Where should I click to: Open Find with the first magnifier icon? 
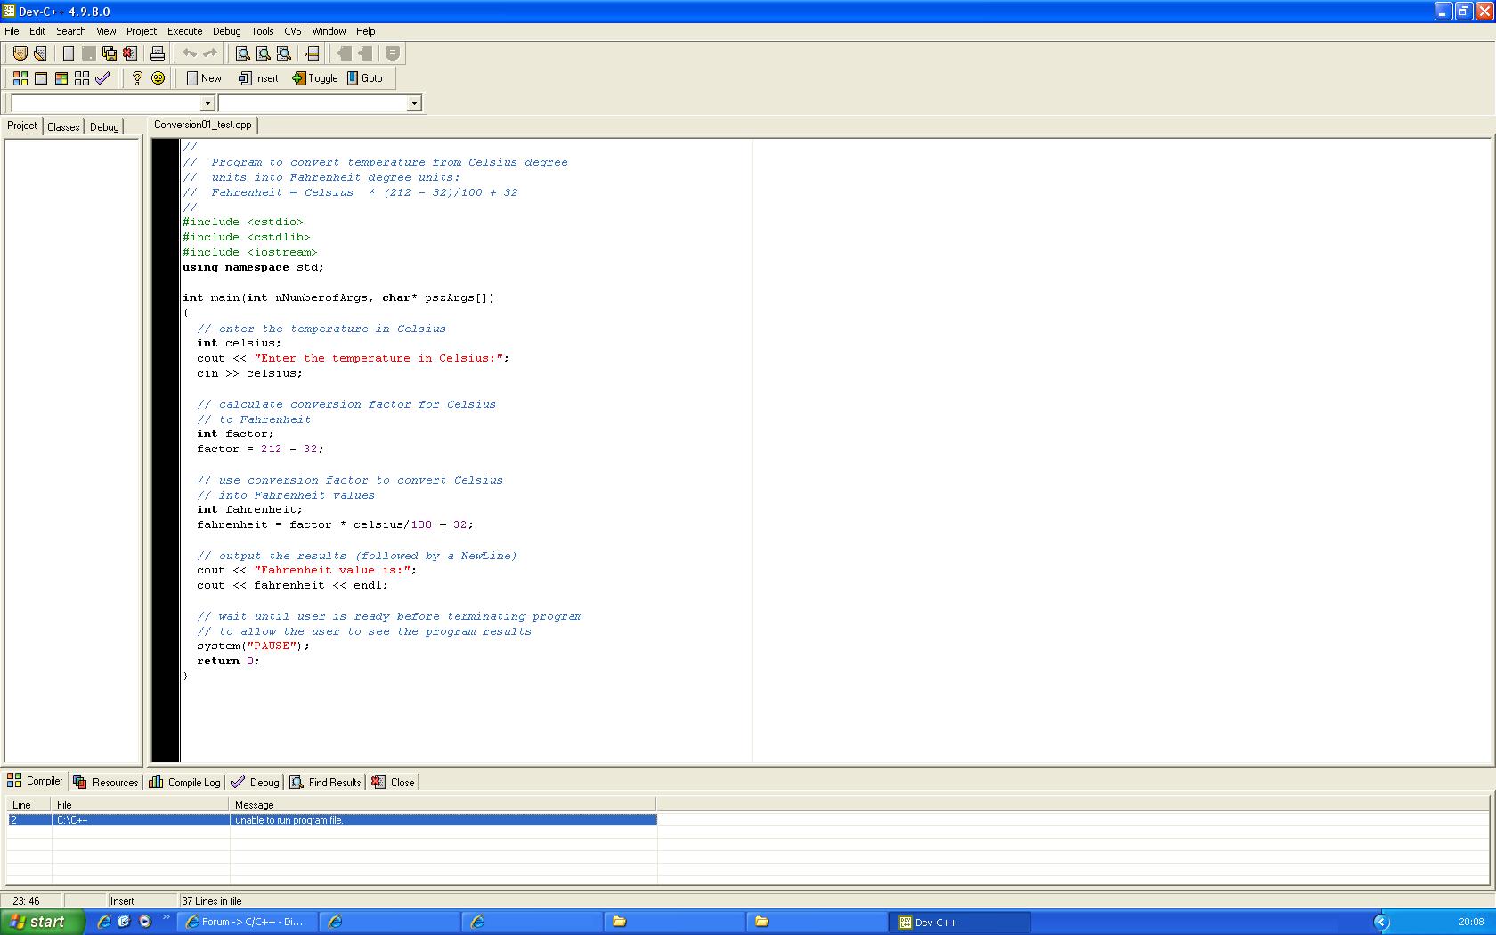click(242, 53)
